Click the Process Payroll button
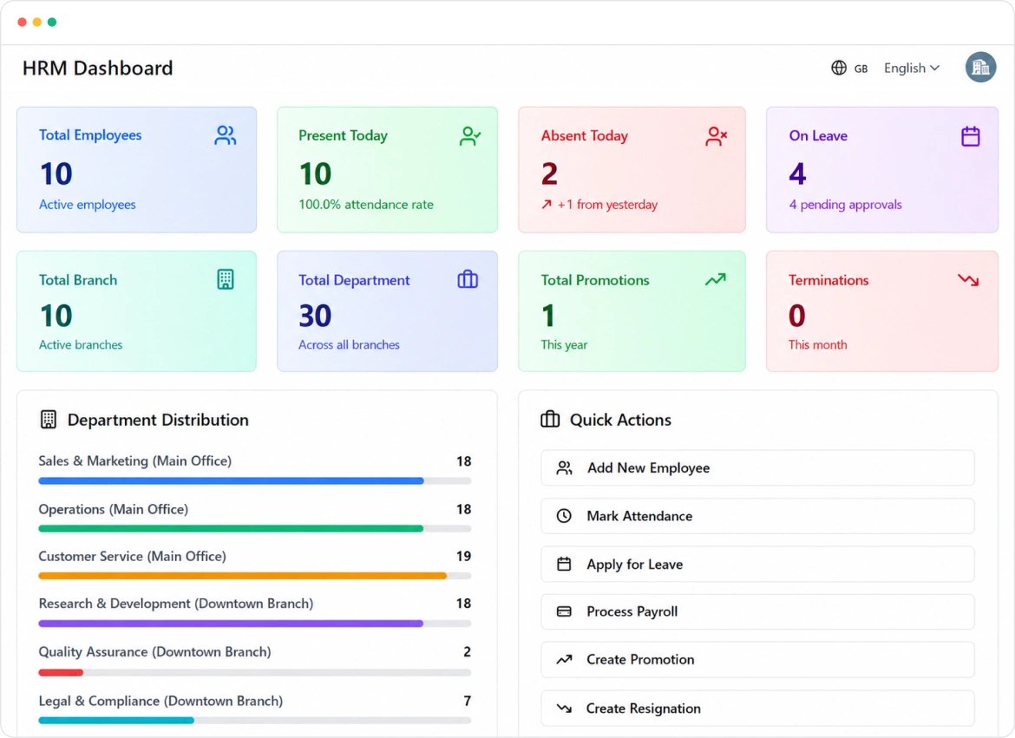 pyautogui.click(x=757, y=611)
